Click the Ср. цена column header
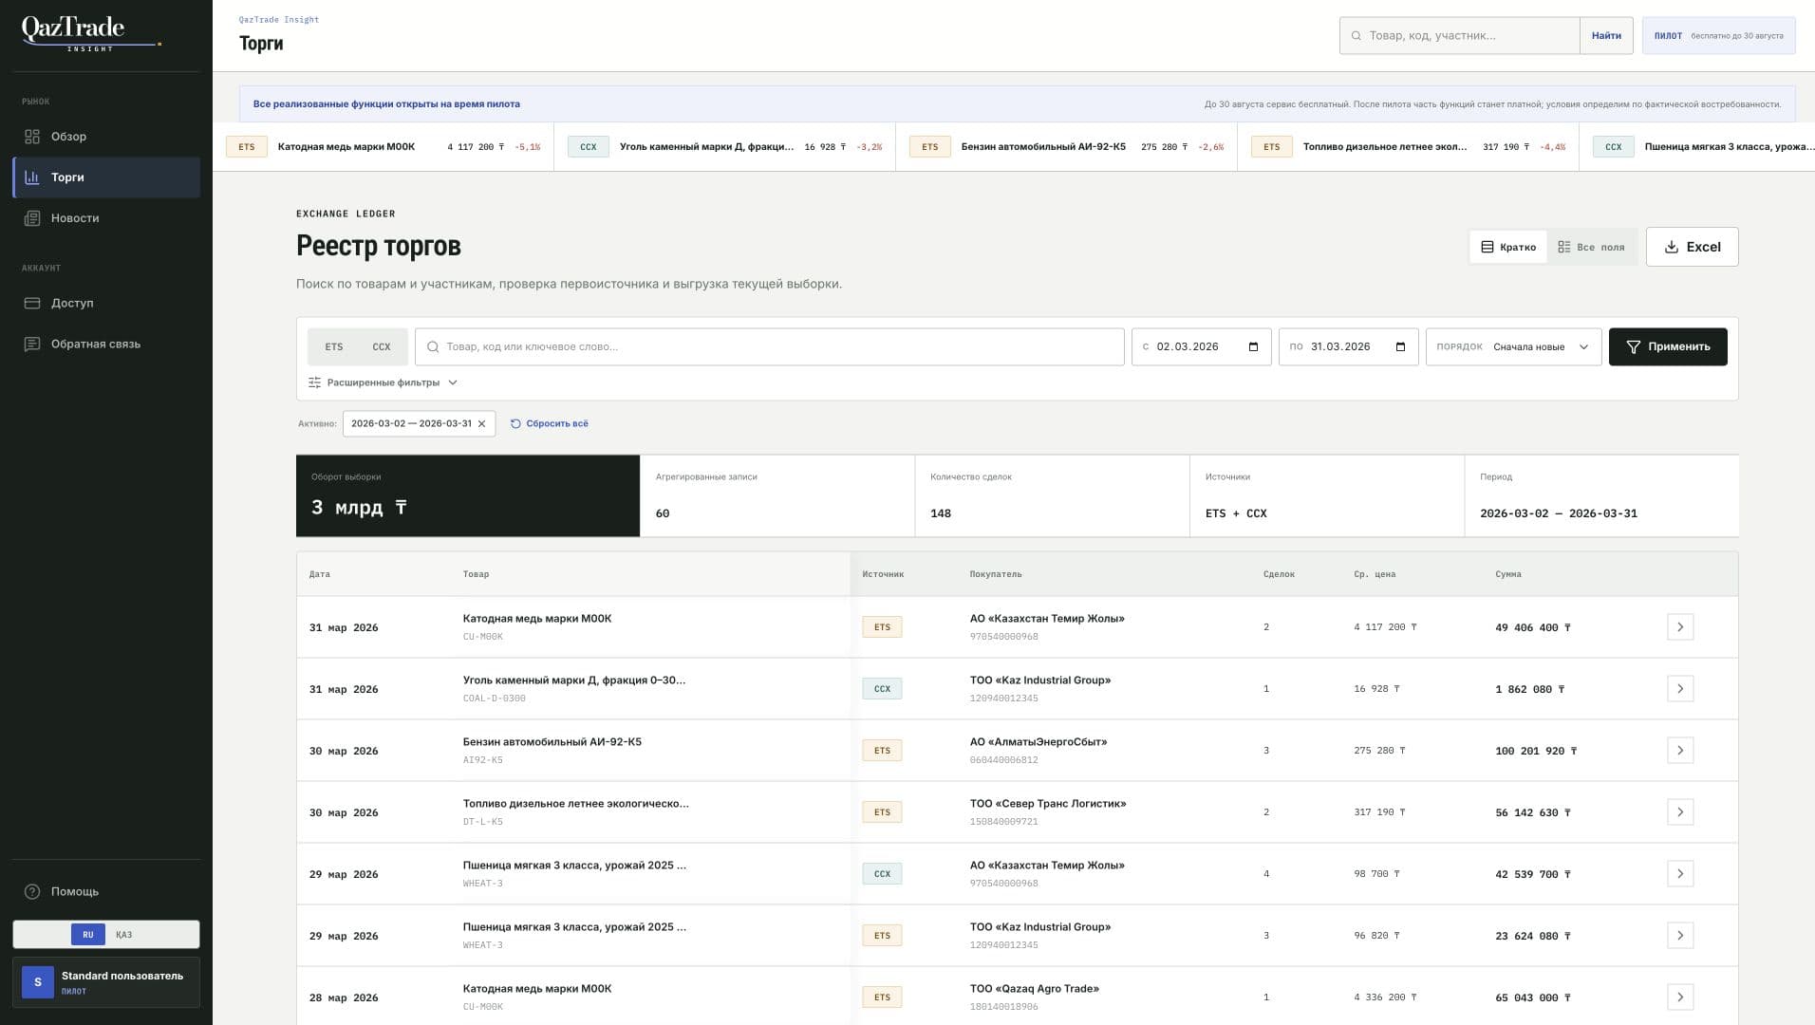The height and width of the screenshot is (1025, 1815). (1375, 574)
